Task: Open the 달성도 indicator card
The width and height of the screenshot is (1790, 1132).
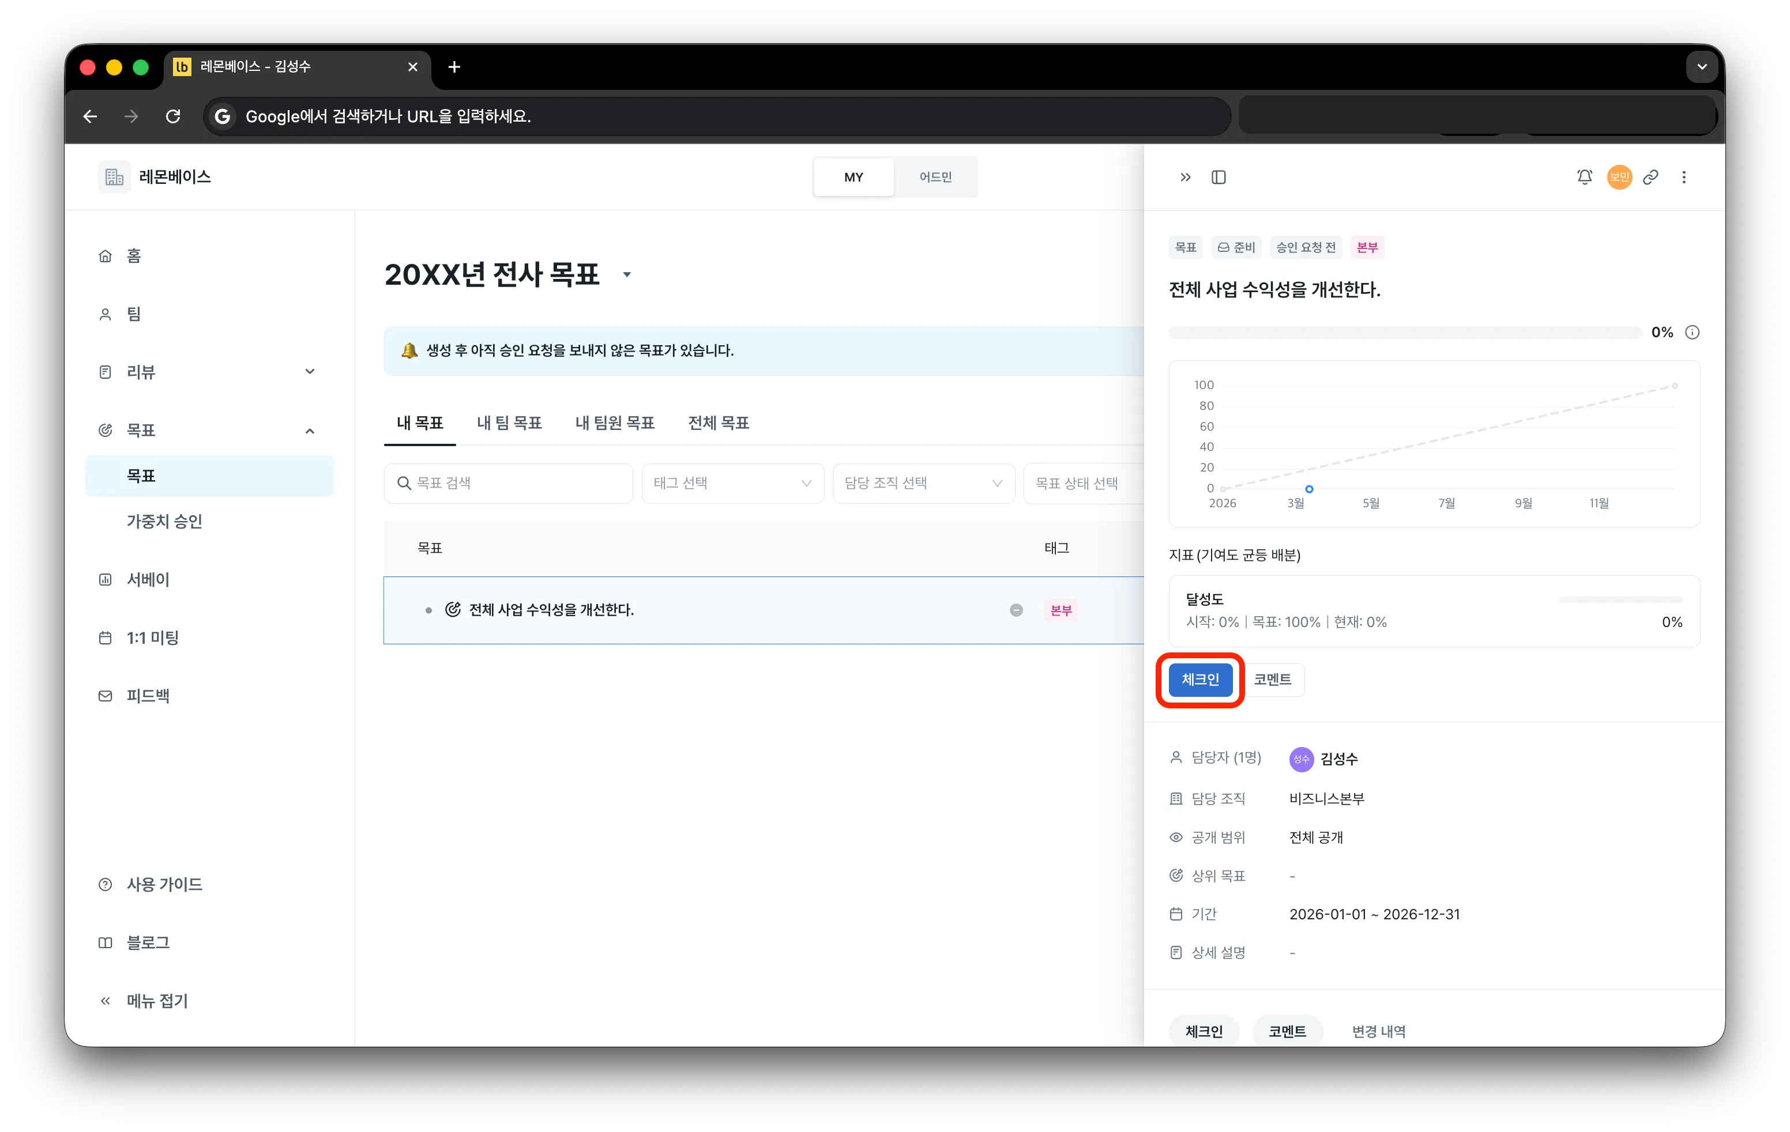Action: click(x=1434, y=610)
